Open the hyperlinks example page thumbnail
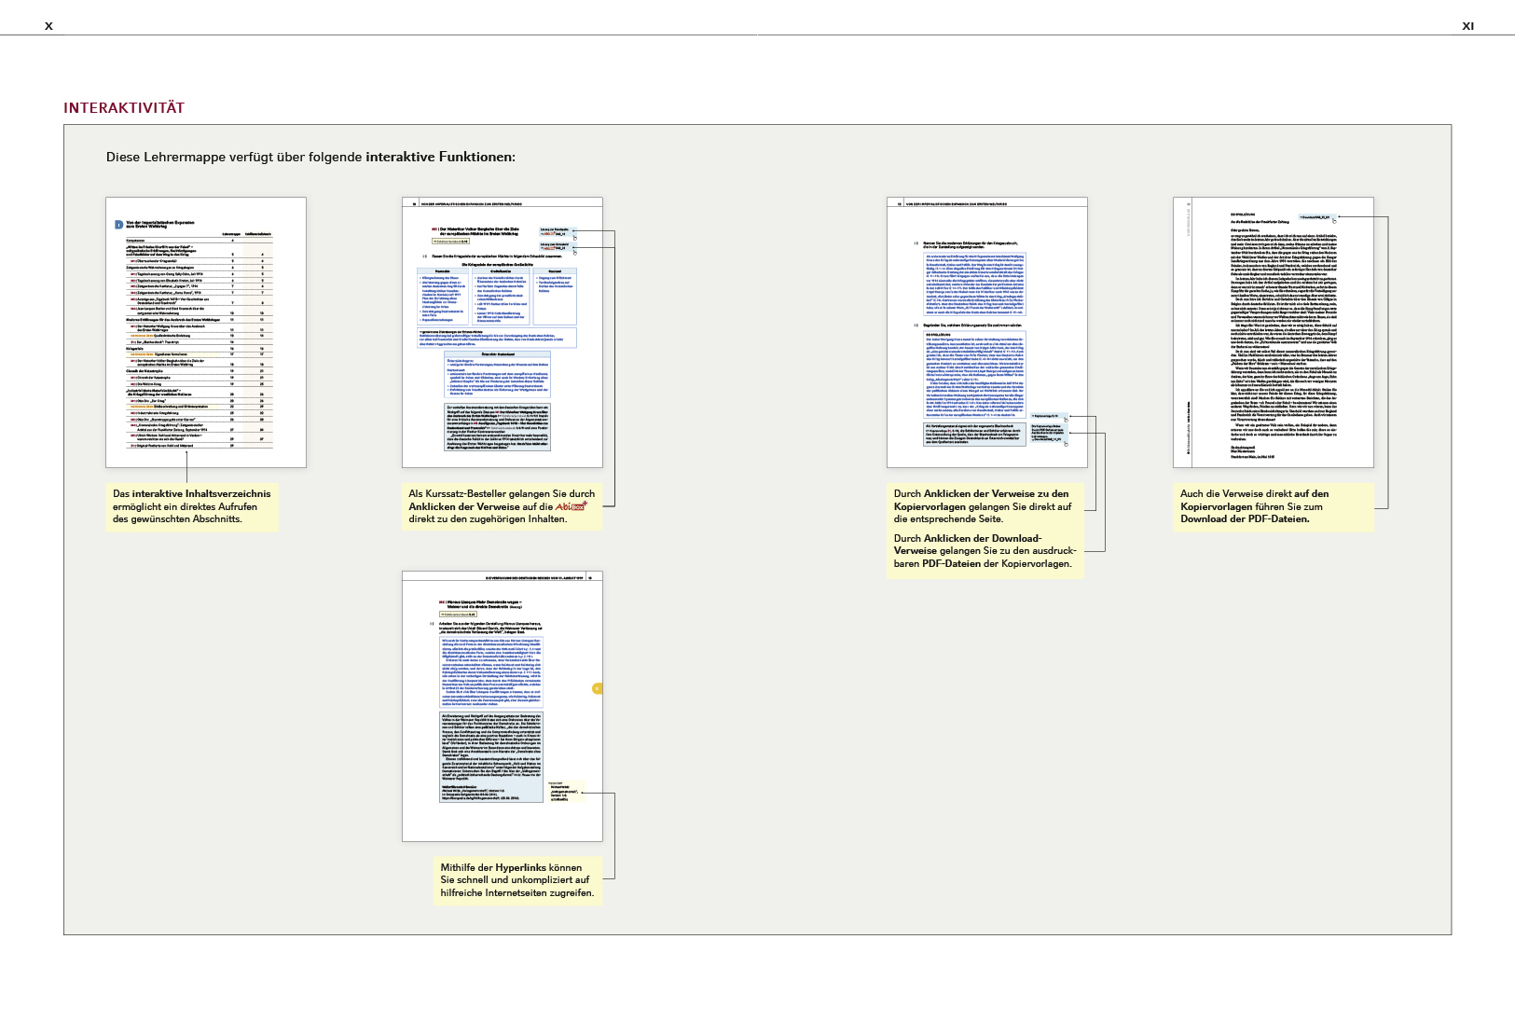Image resolution: width=1515 pixels, height=1022 pixels. coord(502,706)
